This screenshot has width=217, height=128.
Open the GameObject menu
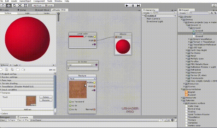pos(25,1)
